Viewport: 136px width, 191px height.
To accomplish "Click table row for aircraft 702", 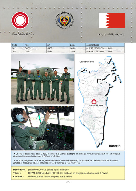I will [68, 52].
